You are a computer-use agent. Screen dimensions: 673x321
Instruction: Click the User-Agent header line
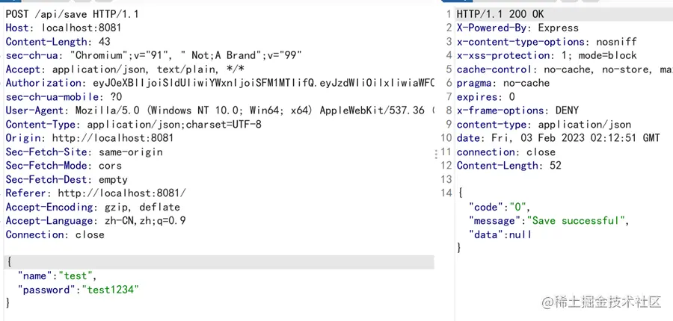(217, 110)
